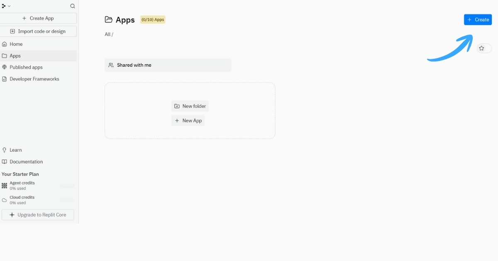Open the workspace logo dropdown menu

click(6, 6)
